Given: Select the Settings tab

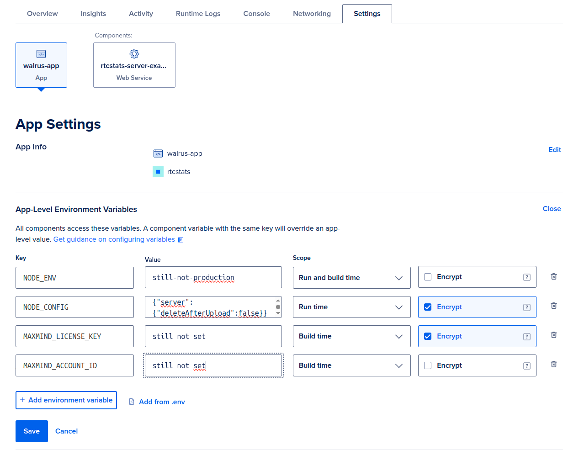Looking at the screenshot, I should pos(367,14).
